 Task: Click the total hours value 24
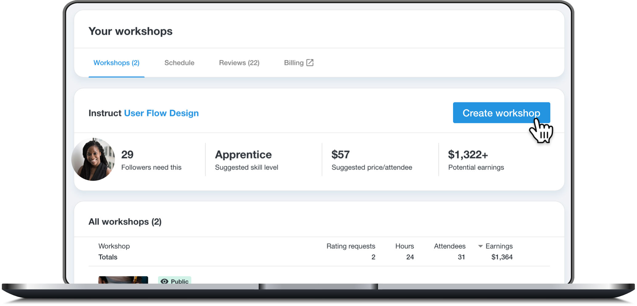click(x=410, y=257)
